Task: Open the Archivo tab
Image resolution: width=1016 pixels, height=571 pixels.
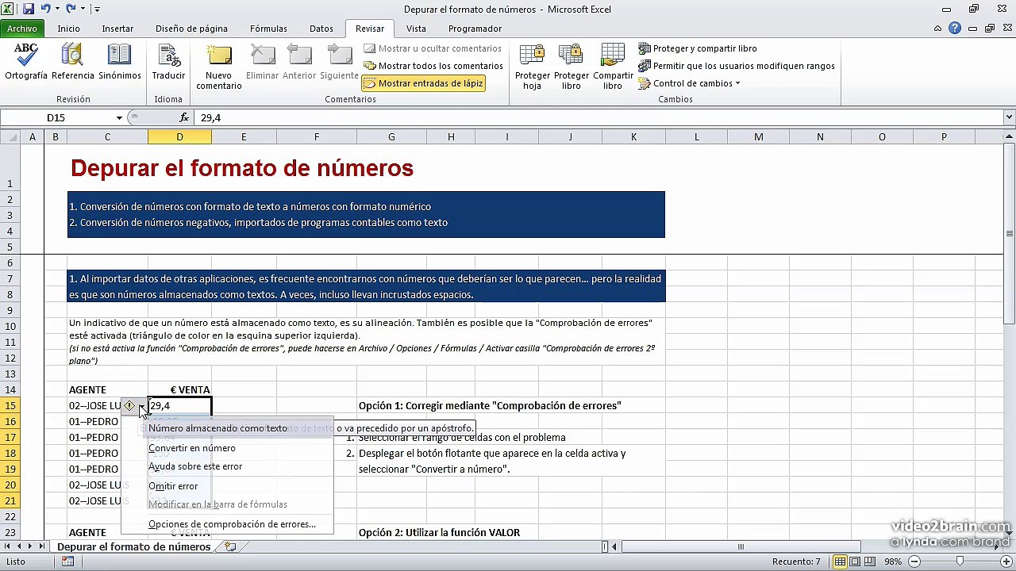Action: pyautogui.click(x=22, y=29)
